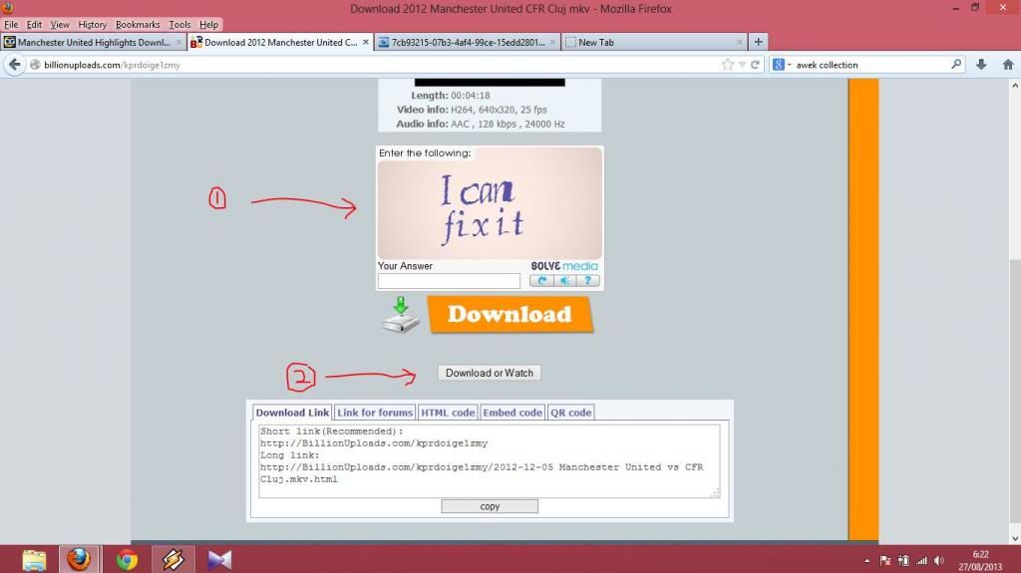Select the Download Link tab
This screenshot has width=1021, height=573.
click(x=292, y=413)
